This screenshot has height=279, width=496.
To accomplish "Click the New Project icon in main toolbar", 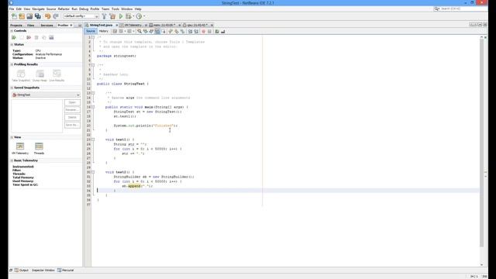I will [22, 16].
